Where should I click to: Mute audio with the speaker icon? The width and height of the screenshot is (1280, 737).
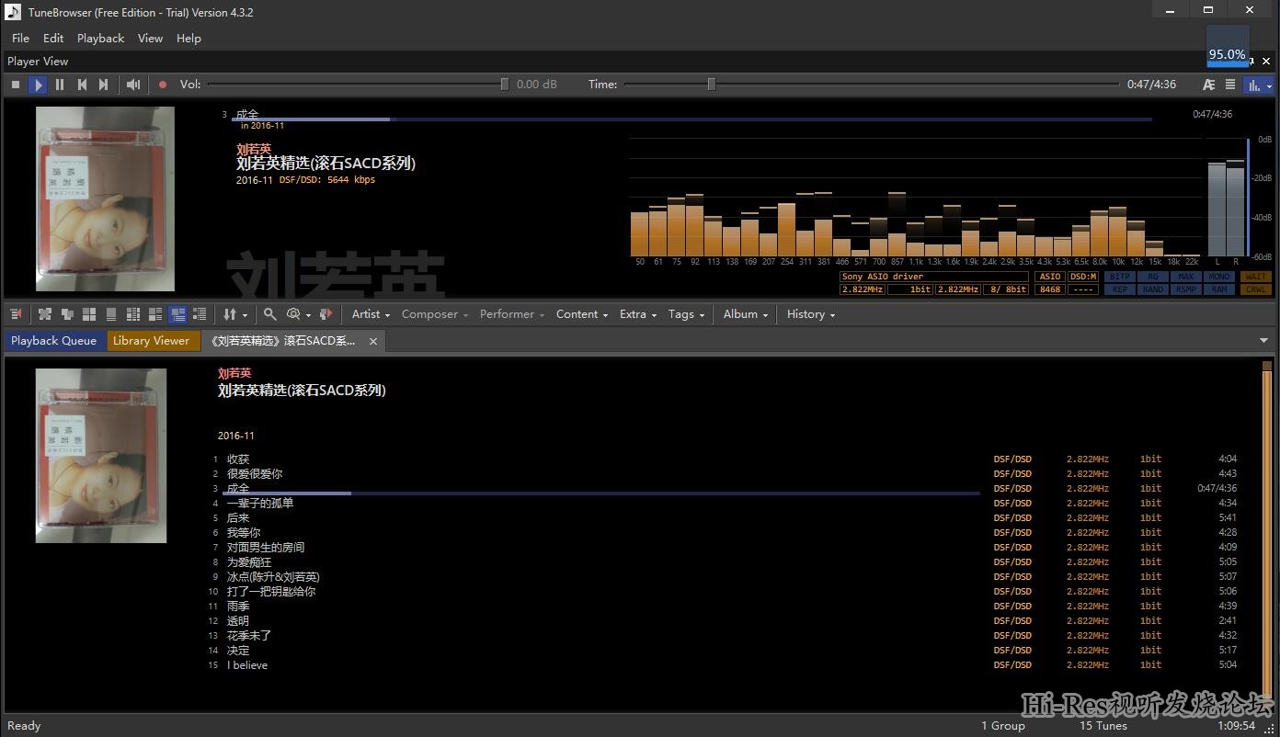(x=134, y=85)
